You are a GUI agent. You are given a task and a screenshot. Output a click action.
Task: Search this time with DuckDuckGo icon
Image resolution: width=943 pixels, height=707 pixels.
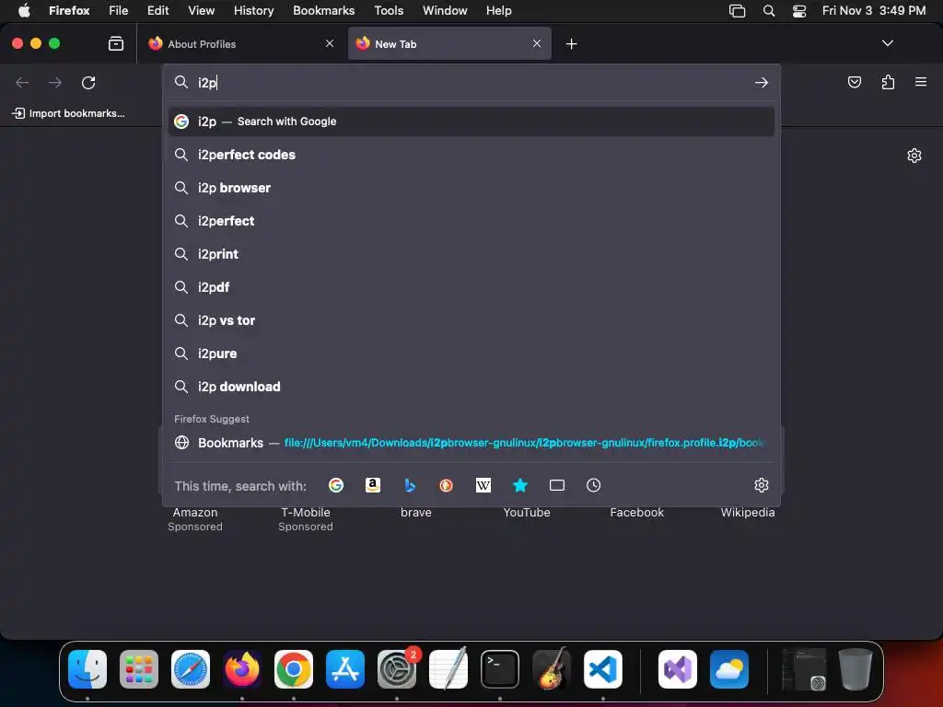click(447, 485)
